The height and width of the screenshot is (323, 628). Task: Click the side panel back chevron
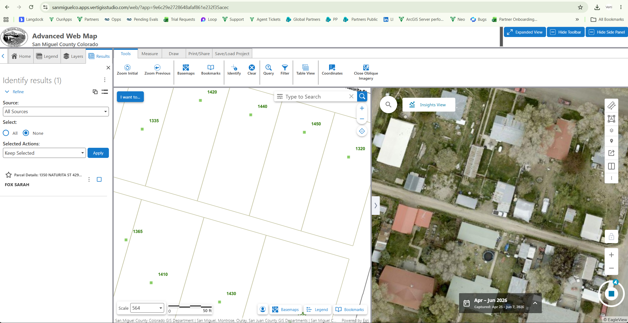[x=3, y=56]
